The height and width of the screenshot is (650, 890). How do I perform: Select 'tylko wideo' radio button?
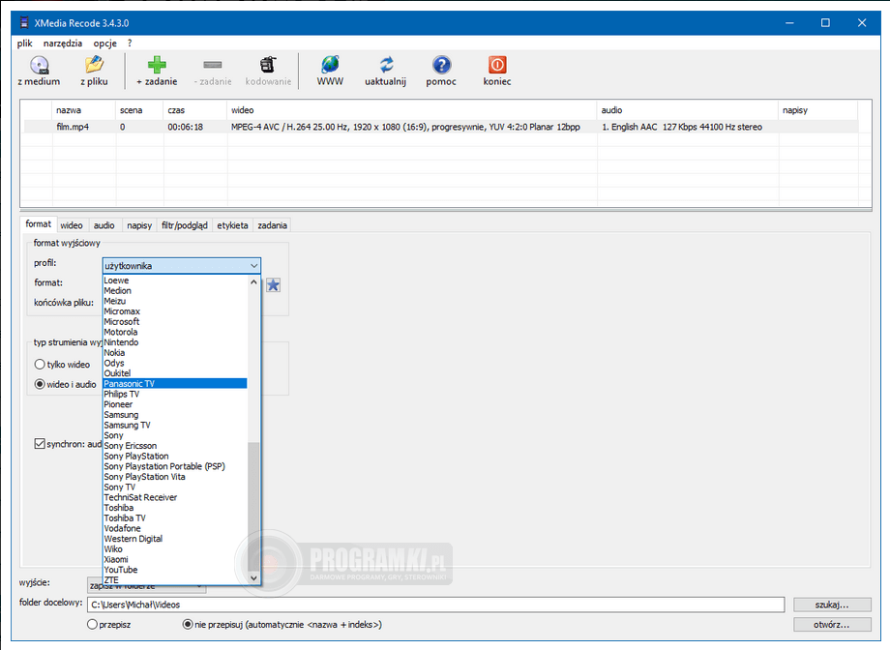[x=40, y=365]
